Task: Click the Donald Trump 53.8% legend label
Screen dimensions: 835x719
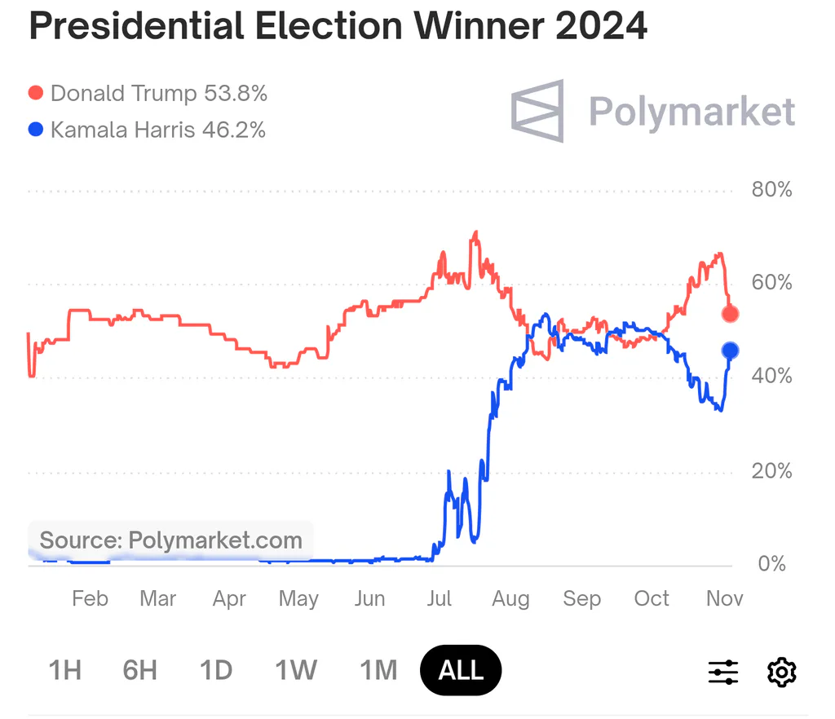Action: click(159, 93)
